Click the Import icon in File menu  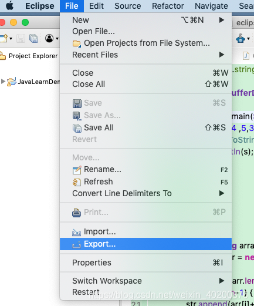coord(76,233)
